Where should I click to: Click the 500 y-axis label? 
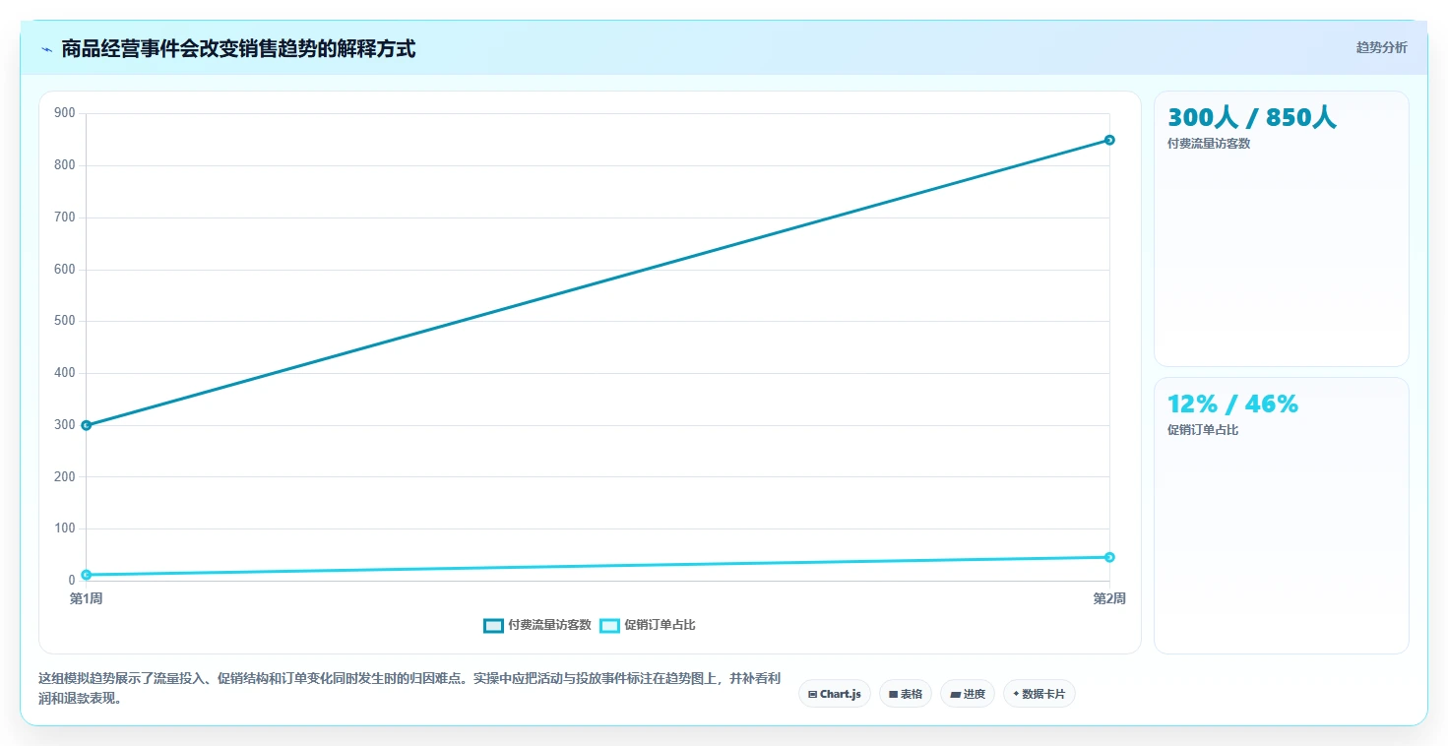click(65, 321)
